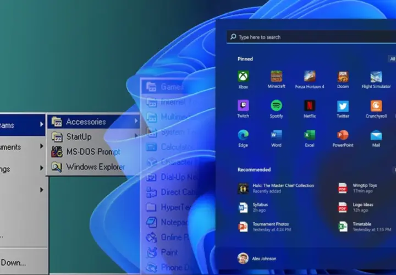The image size is (396, 275).
Task: Open the Wingtip Toys PDF
Action: 358,188
